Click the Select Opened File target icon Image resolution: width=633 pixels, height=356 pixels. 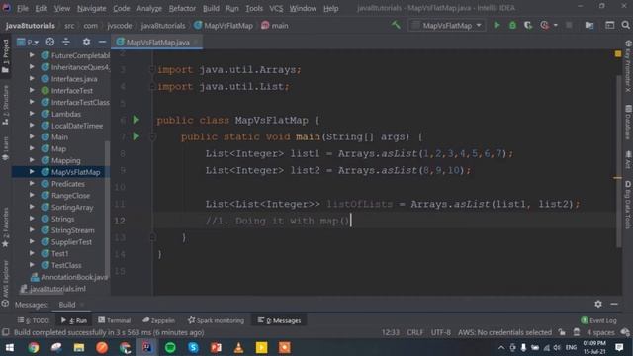[50, 42]
